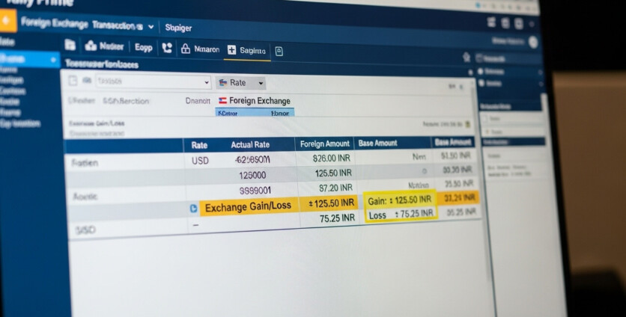Click the phone contact icon after Eopp
The height and width of the screenshot is (317, 626).
pyautogui.click(x=167, y=49)
